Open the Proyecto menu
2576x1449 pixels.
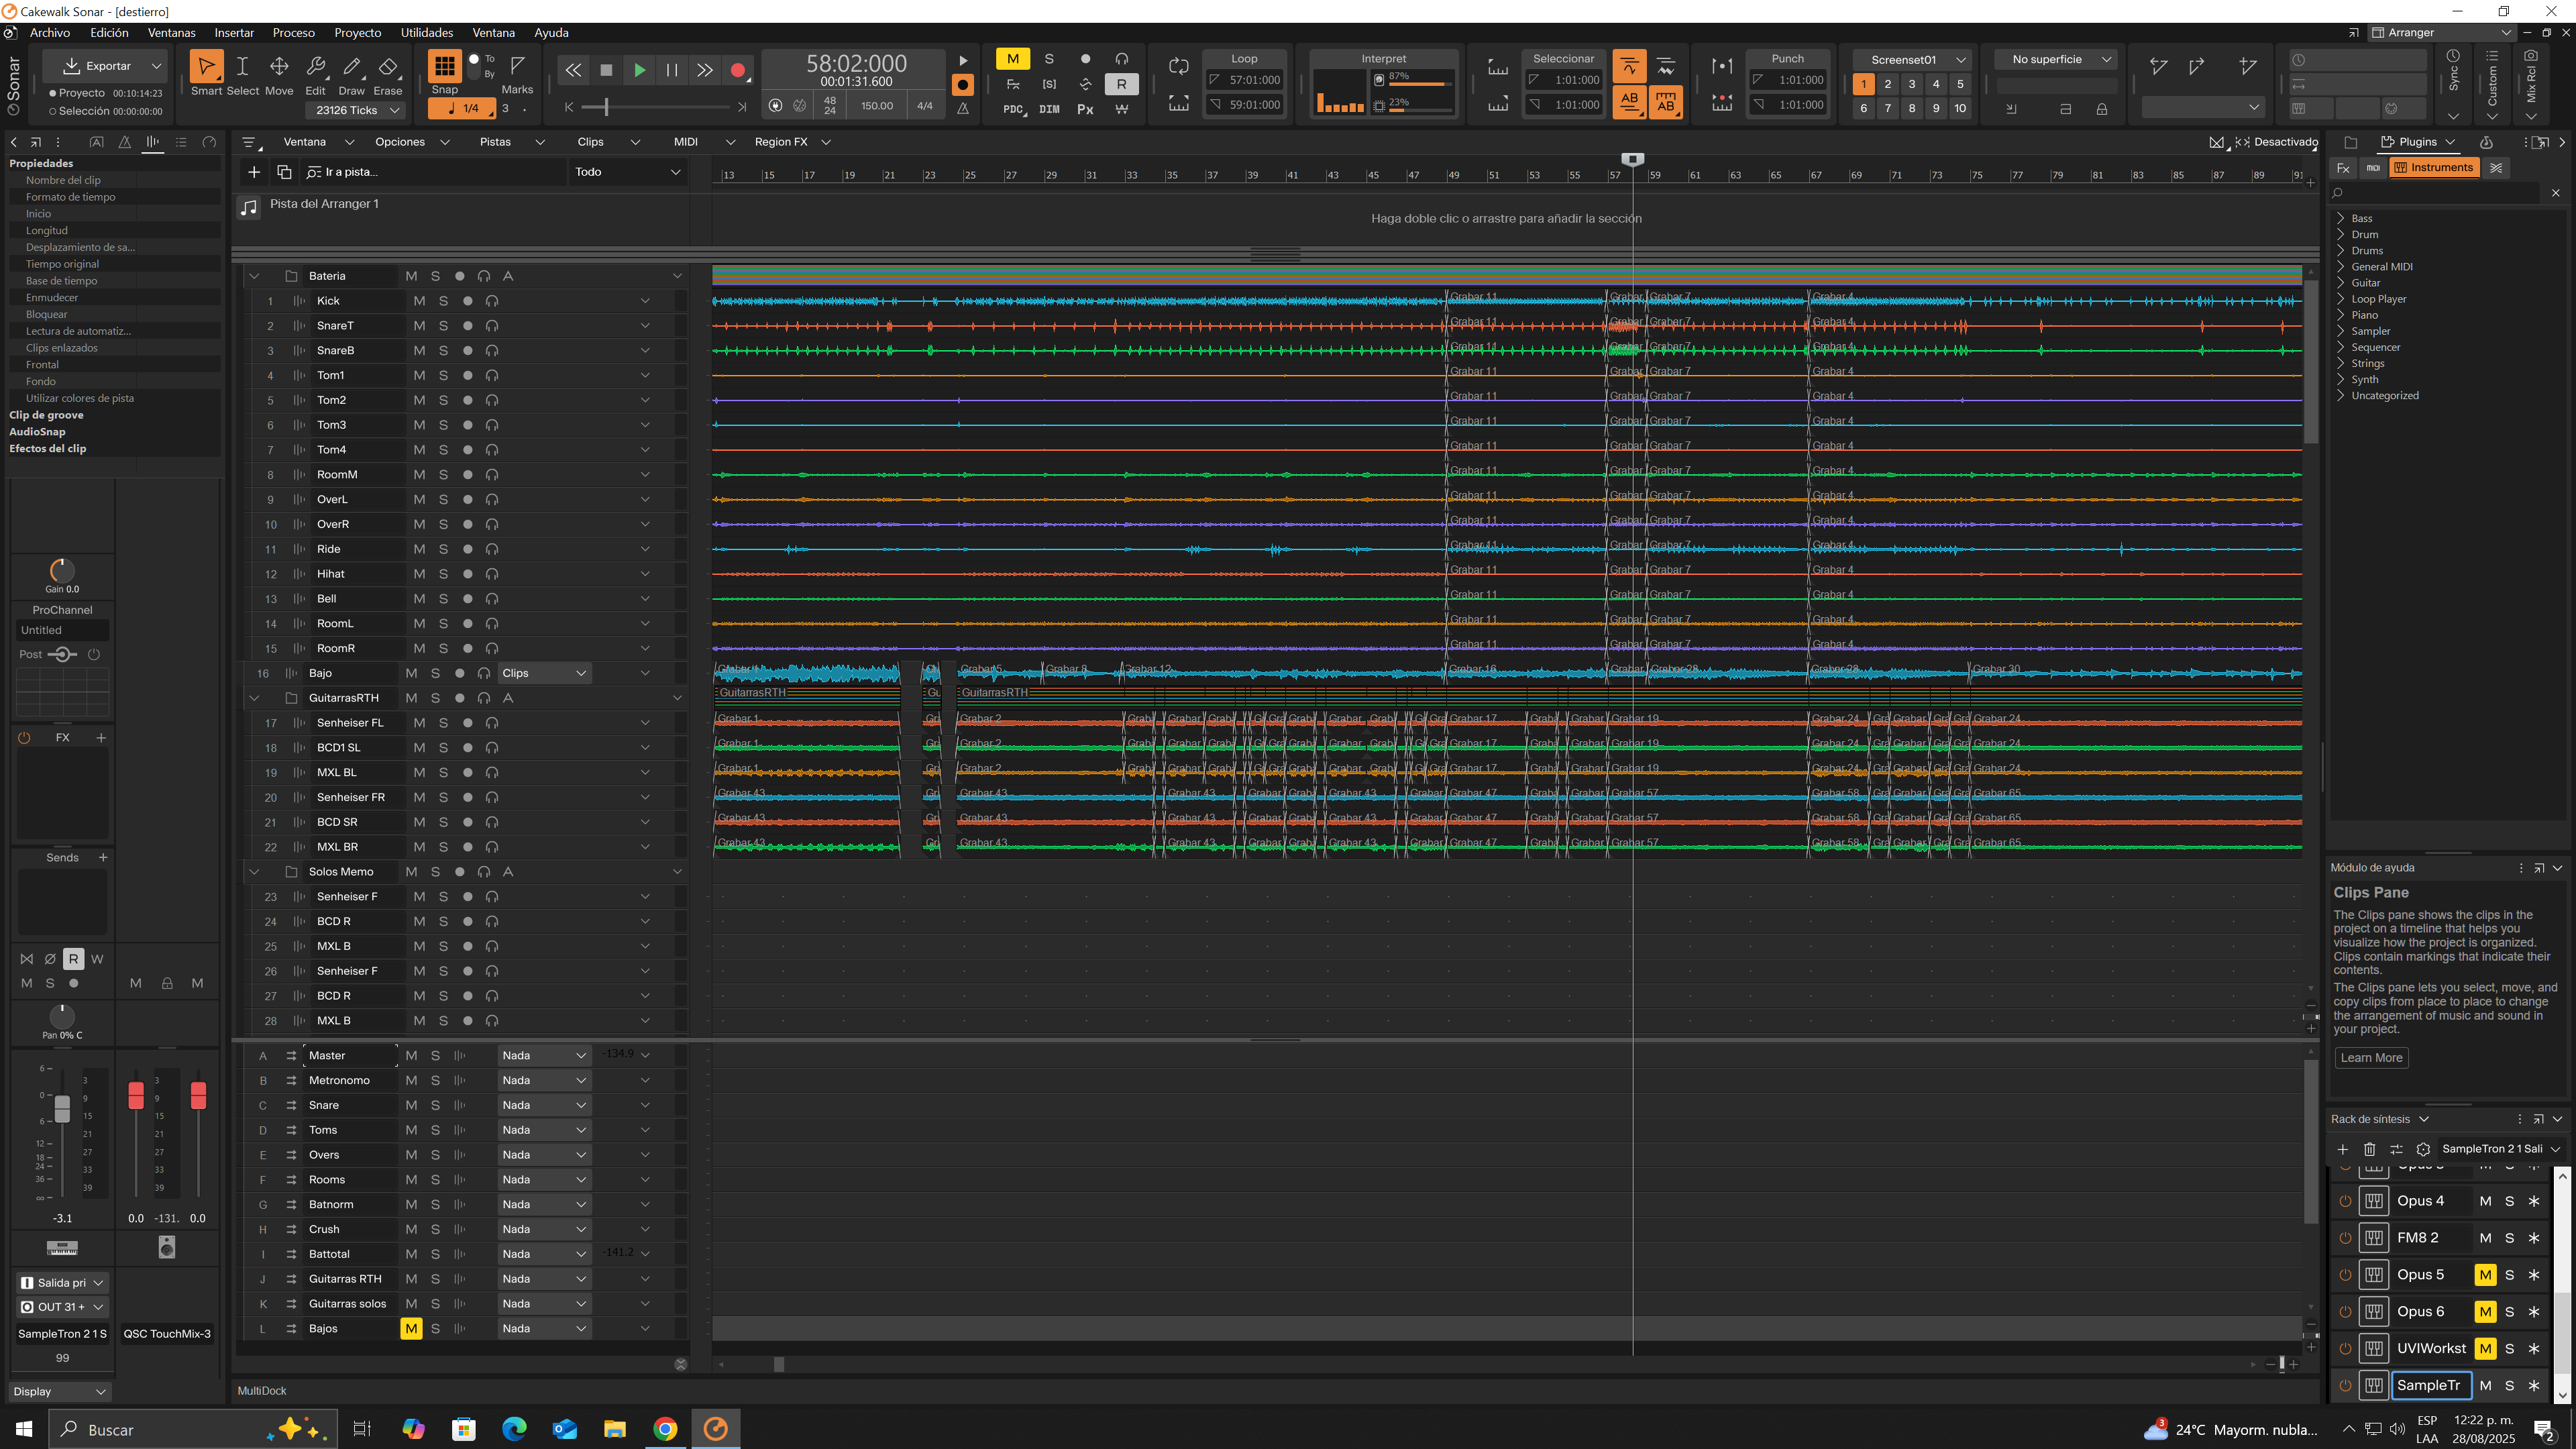[x=358, y=33]
